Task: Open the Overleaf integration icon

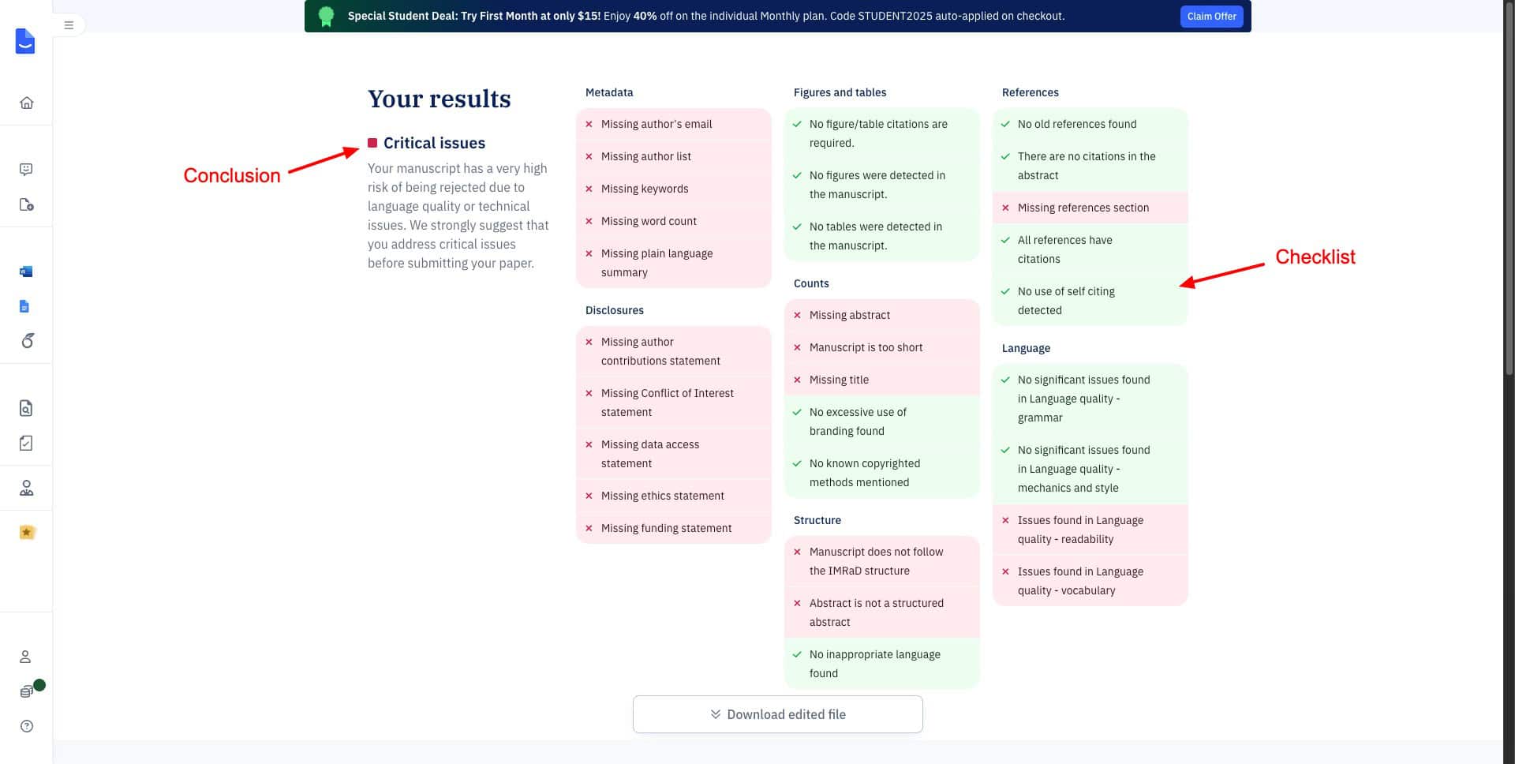Action: coord(28,341)
